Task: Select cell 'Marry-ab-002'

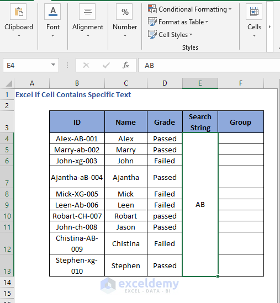Action: coord(77,150)
